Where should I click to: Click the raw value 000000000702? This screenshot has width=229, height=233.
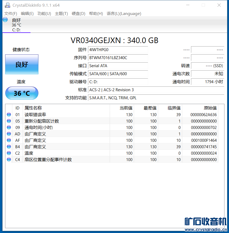(x=204, y=127)
